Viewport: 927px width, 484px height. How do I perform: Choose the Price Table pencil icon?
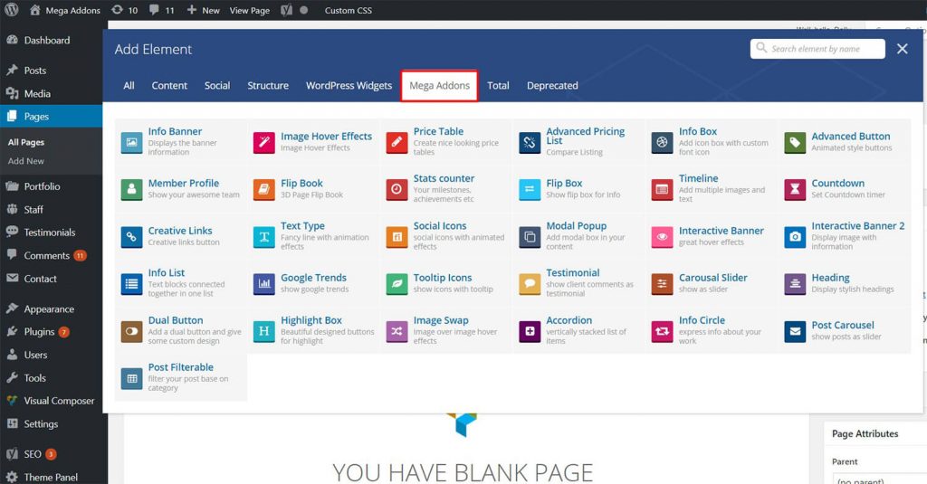point(397,142)
